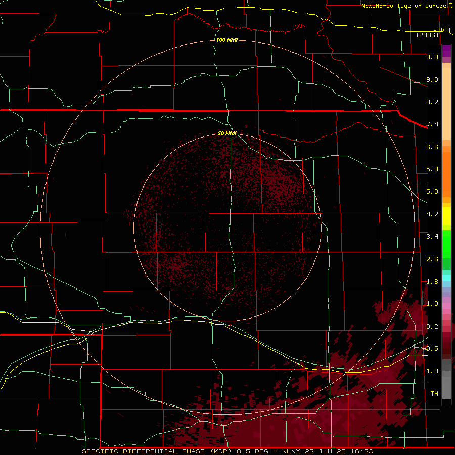
Task: Click the yellow band of the color scale
Action: point(446,216)
